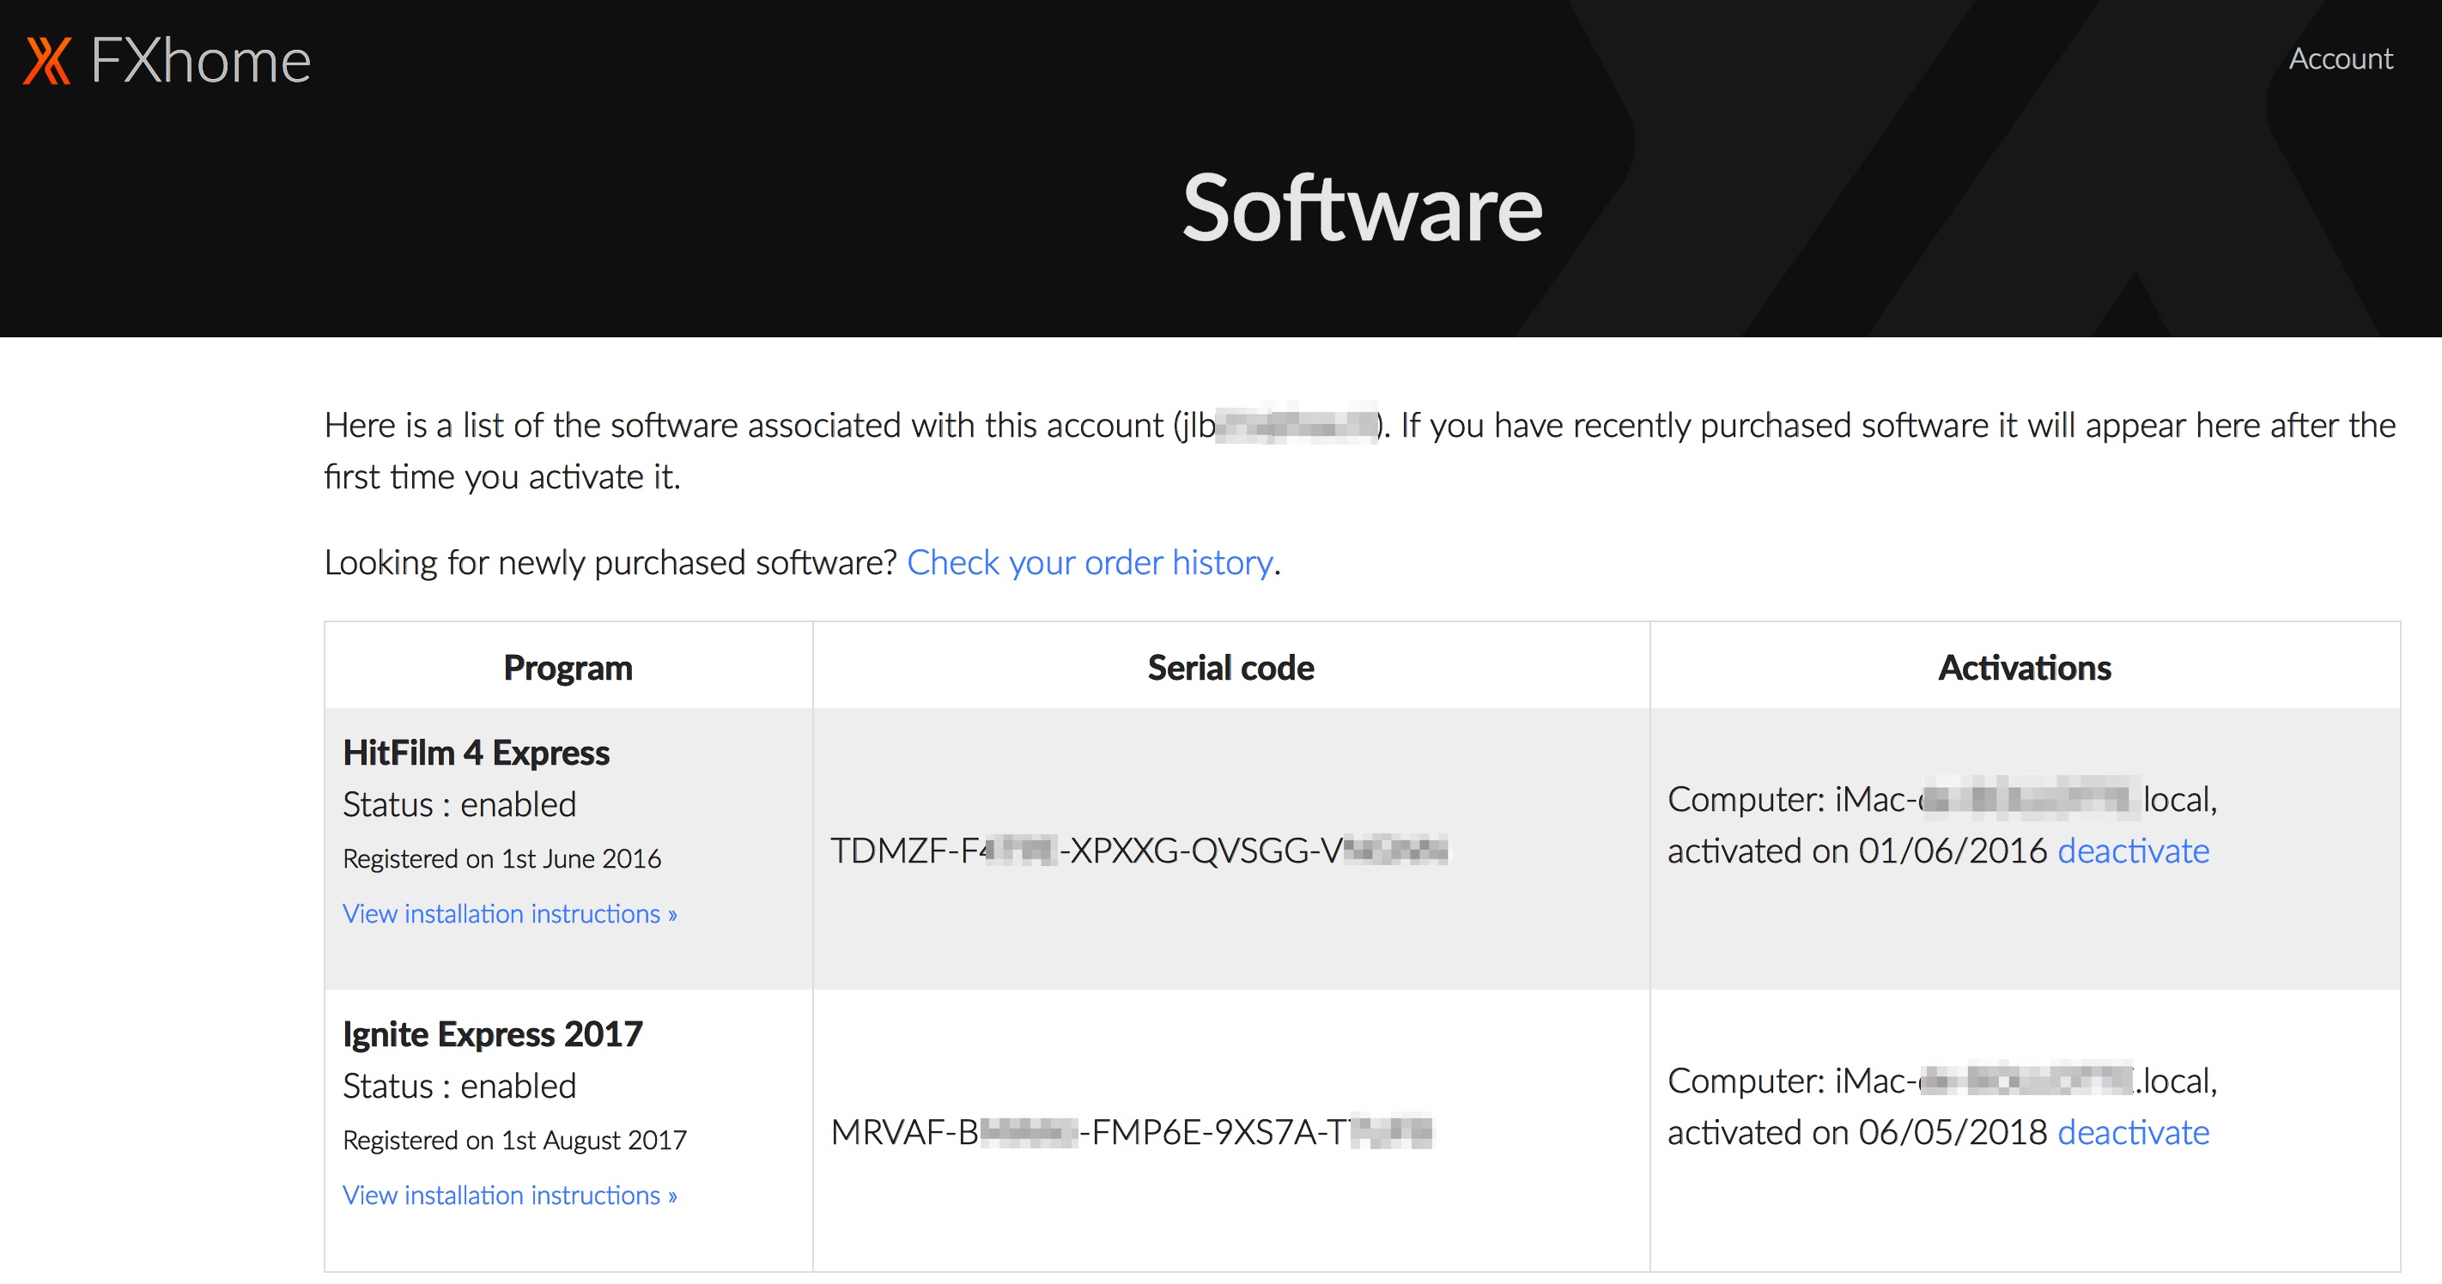
Task: View installation instructions for HitFilm 4 Express
Action: tap(509, 913)
